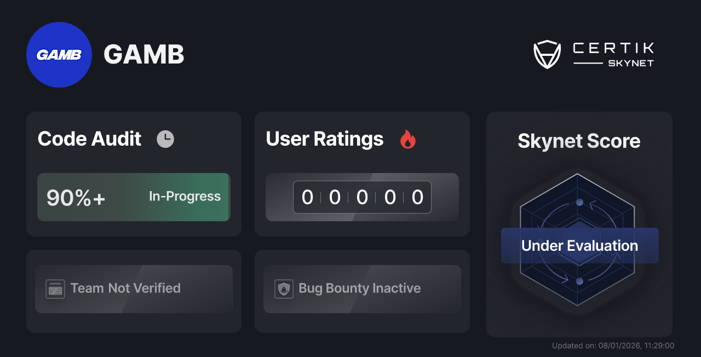Click the GAMB project title
Viewport: 701px width, 357px height.
pyautogui.click(x=143, y=54)
